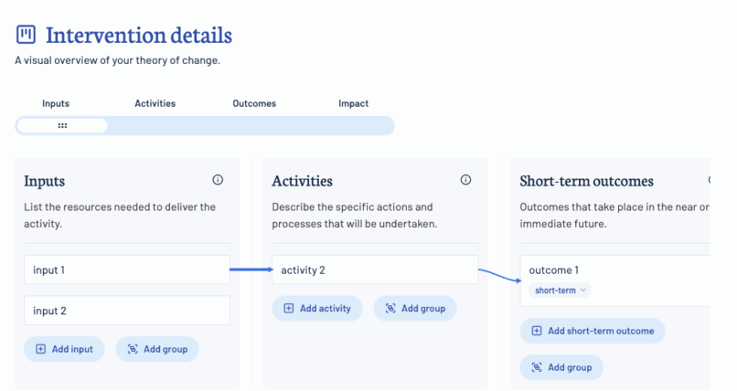Image resolution: width=737 pixels, height=391 pixels.
Task: Click the Inputs info icon
Action: pos(218,180)
